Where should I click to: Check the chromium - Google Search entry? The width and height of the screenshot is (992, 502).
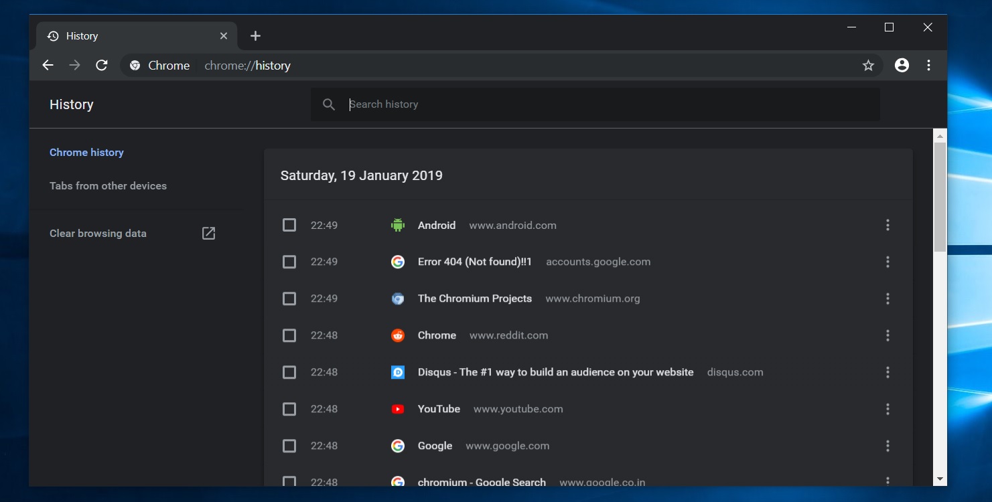pyautogui.click(x=289, y=481)
